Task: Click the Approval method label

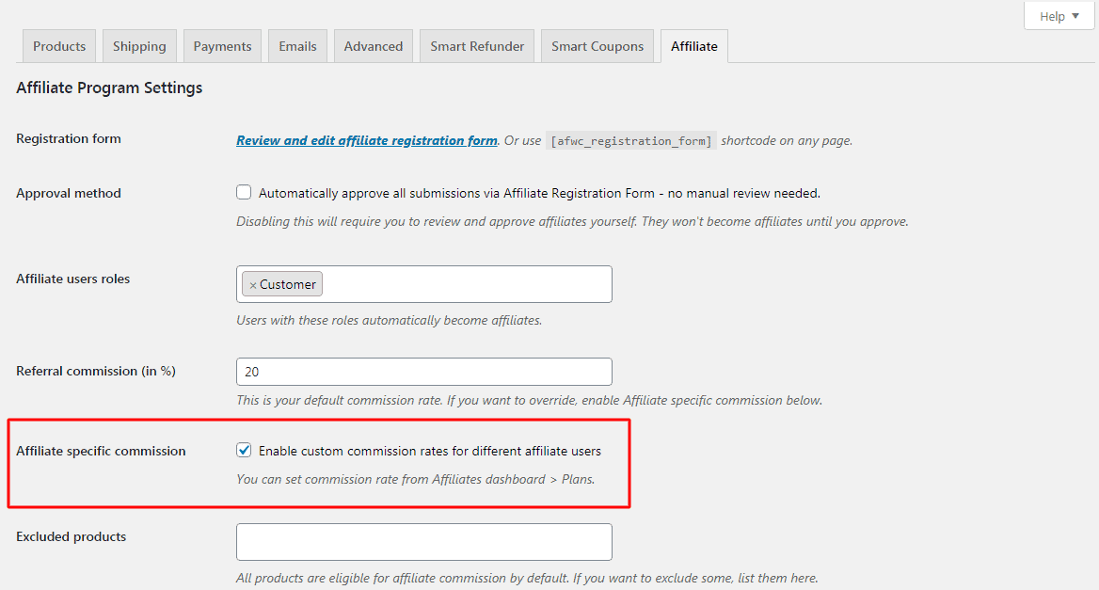Action: pos(69,194)
